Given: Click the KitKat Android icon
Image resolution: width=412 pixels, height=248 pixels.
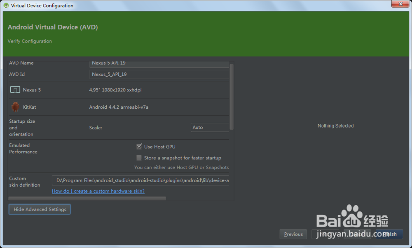Looking at the screenshot, I should (15, 107).
